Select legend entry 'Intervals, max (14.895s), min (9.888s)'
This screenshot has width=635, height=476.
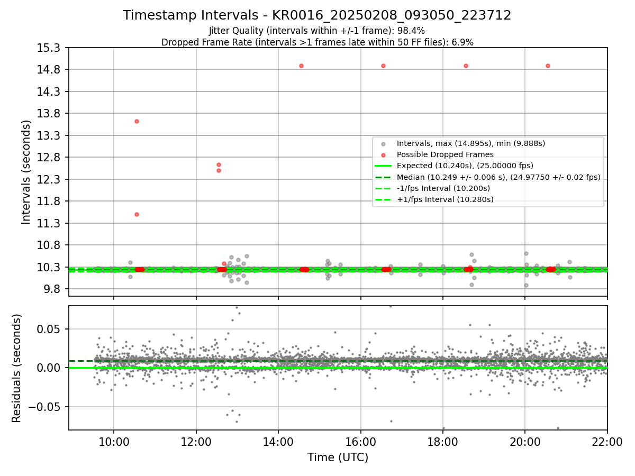471,143
